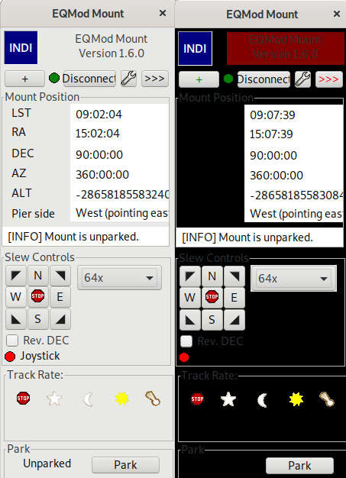Image resolution: width=346 pixels, height=478 pixels.
Task: Slew northwest with arrow in left panel
Action: 16,276
